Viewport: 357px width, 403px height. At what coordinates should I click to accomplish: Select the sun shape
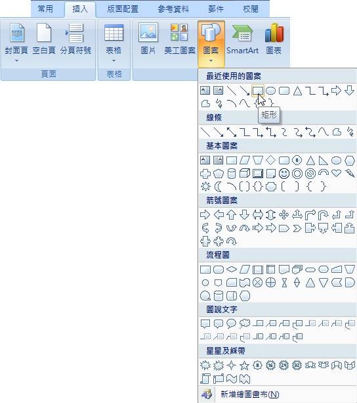[205, 187]
